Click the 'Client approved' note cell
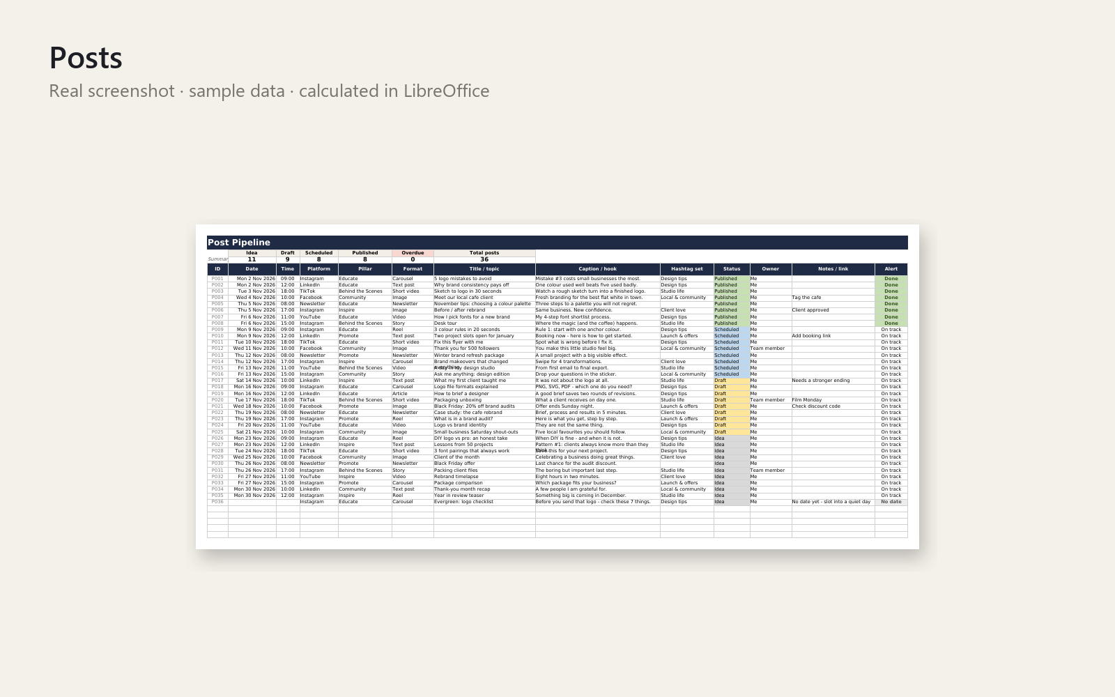Image resolution: width=1115 pixels, height=697 pixels. coord(833,310)
